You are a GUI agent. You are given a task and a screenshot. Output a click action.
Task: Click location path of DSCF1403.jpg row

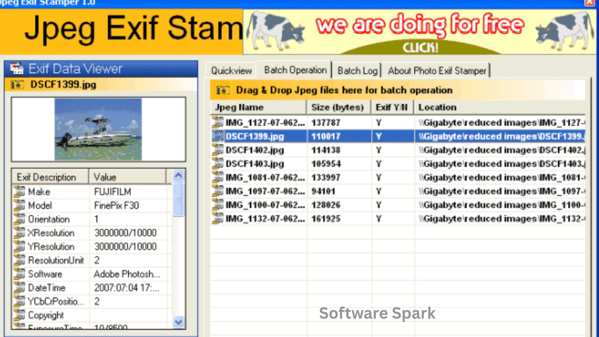click(x=502, y=164)
